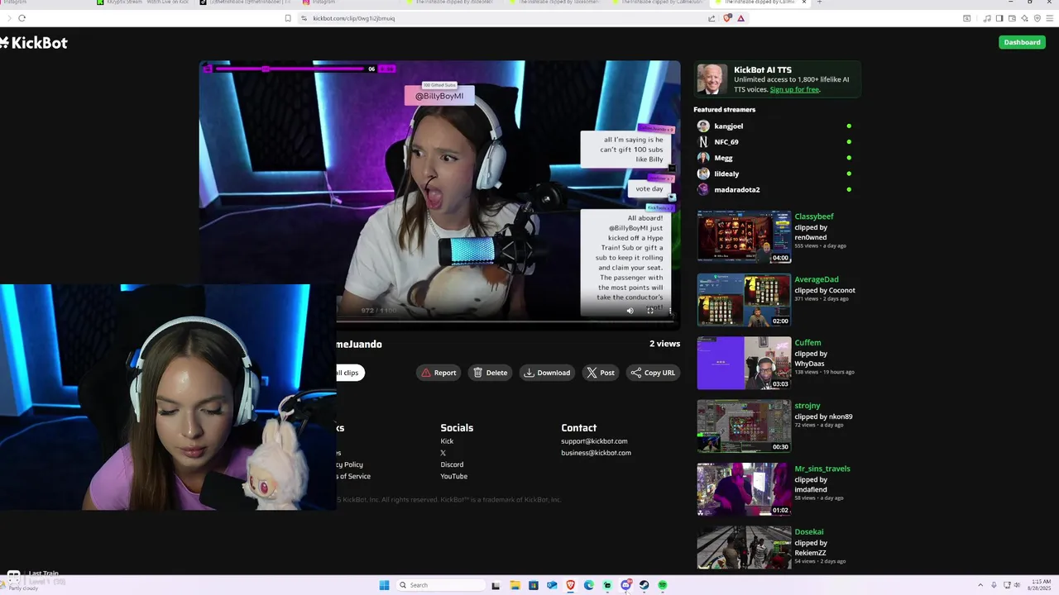
Task: Play the strojny clip thumbnail
Action: pos(744,426)
